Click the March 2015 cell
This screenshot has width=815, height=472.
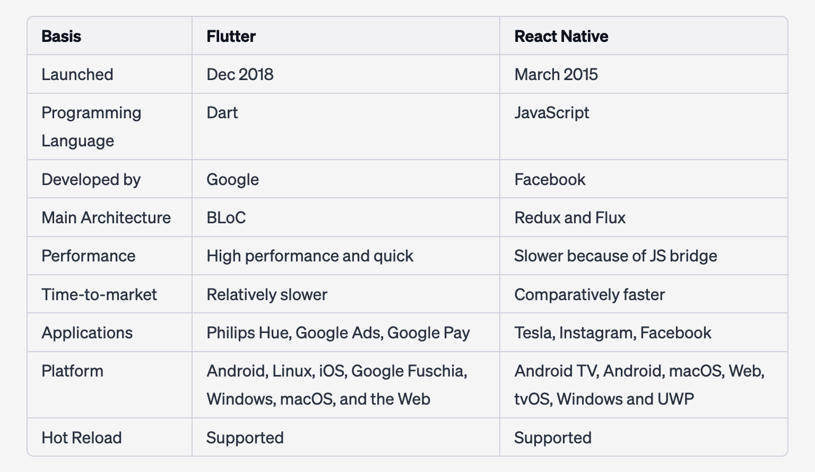[x=556, y=74]
